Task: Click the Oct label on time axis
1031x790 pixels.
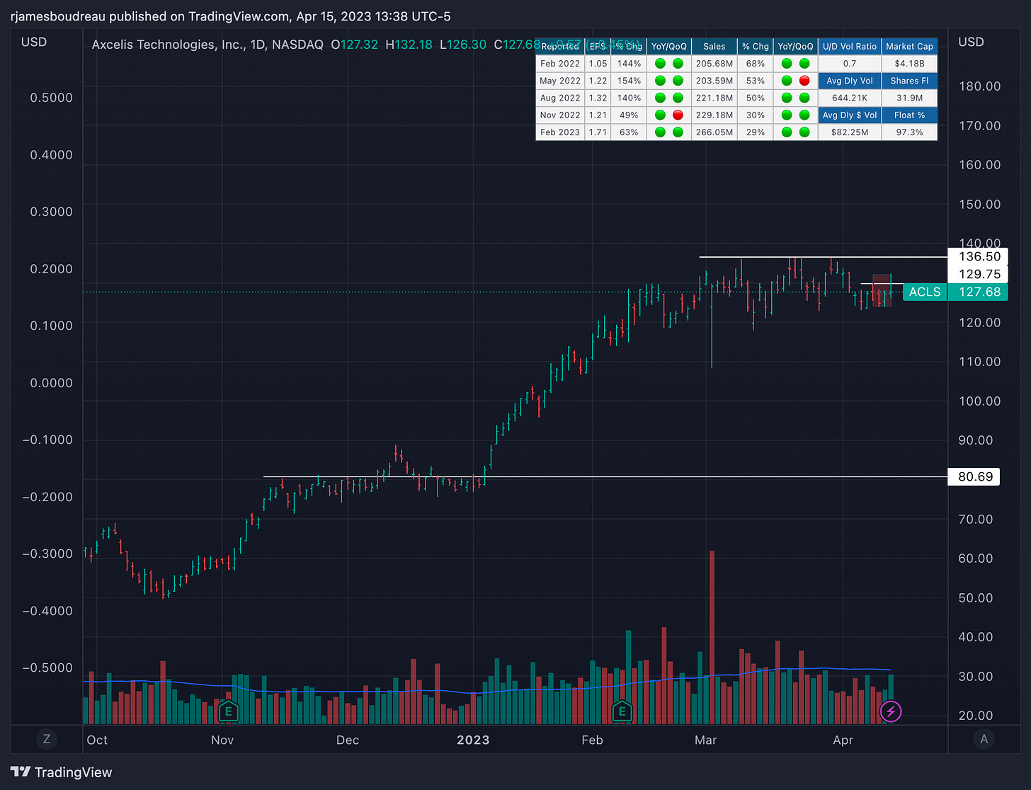Action: pos(97,740)
